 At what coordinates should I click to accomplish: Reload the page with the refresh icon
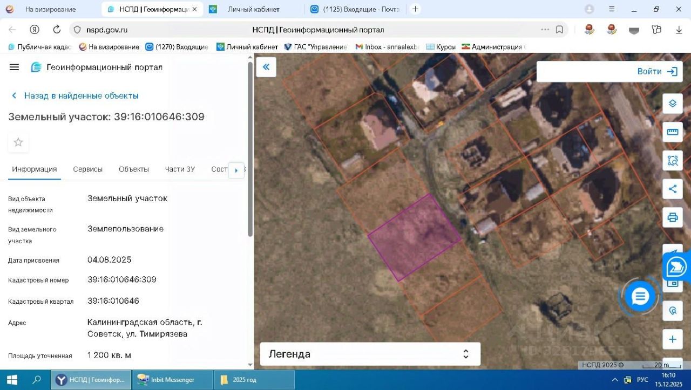57,30
